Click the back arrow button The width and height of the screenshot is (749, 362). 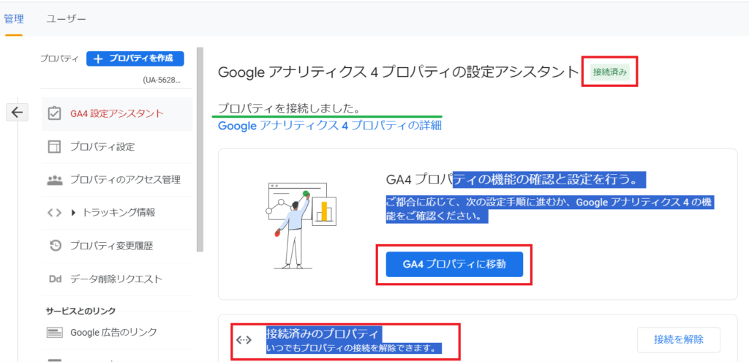[x=17, y=112]
